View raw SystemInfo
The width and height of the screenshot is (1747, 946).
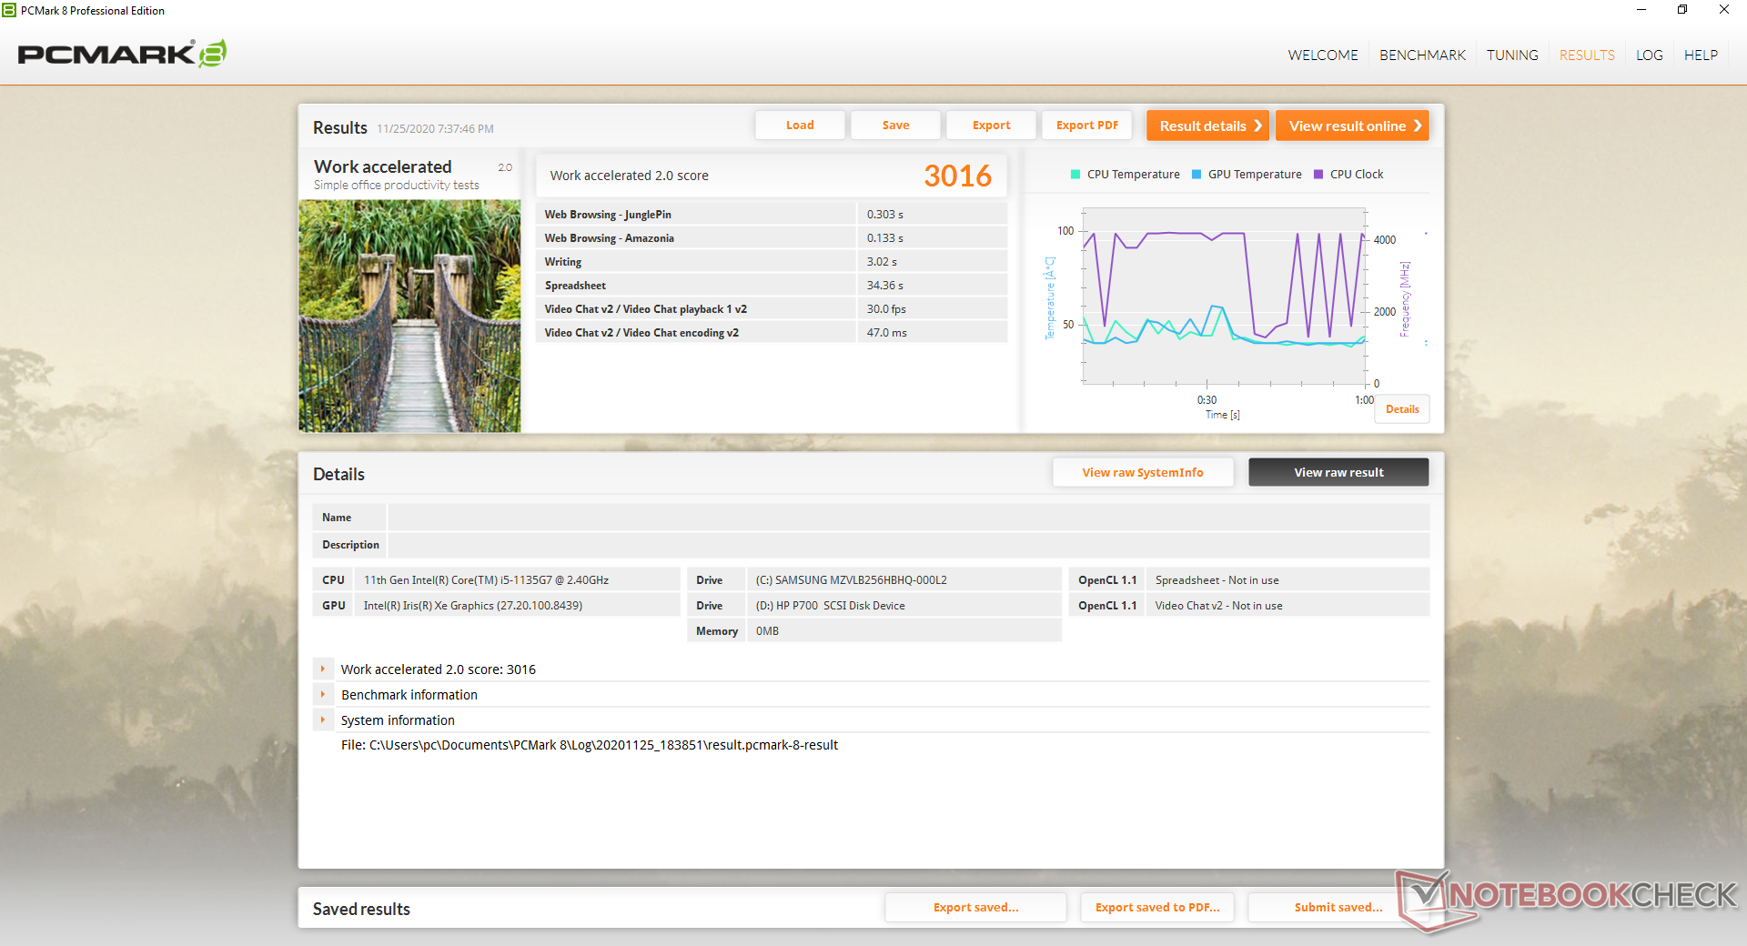1143,472
